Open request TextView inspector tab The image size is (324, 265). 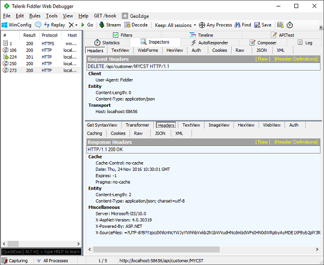click(120, 50)
